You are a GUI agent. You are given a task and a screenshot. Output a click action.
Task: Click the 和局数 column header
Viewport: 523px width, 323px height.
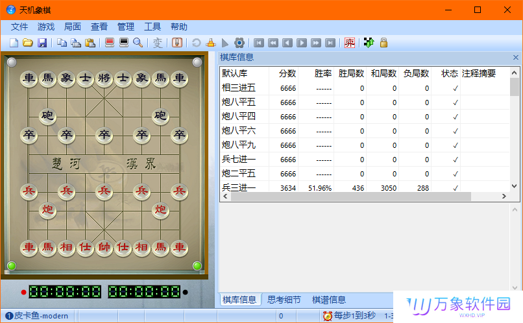pos(383,73)
